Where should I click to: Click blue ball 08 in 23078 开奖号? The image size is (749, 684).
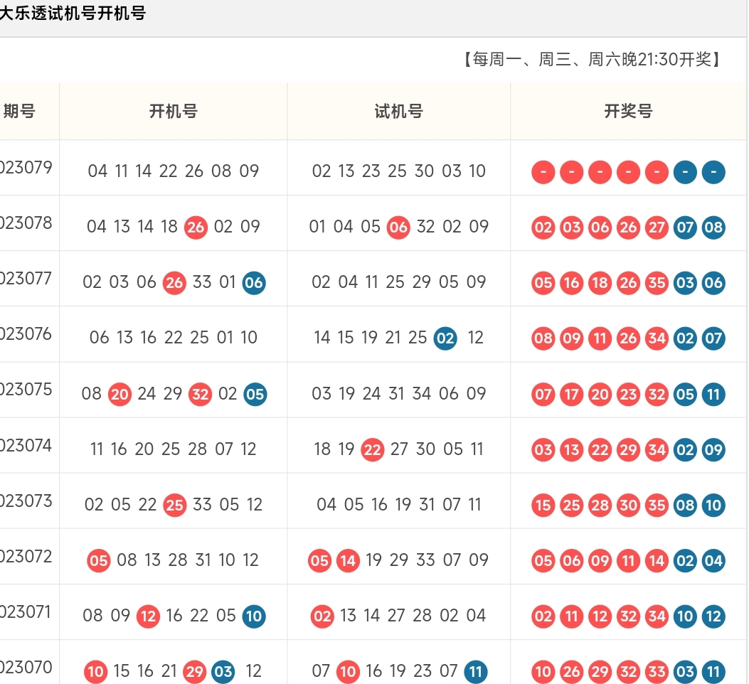click(713, 228)
